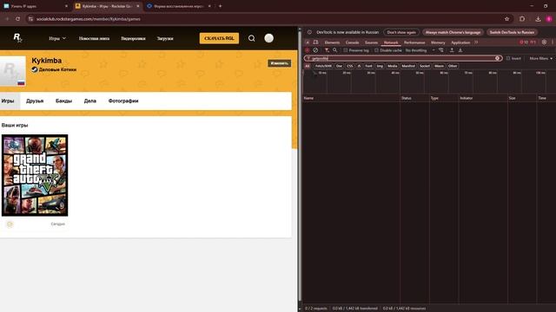Export the HAR file with the download icon
The width and height of the screenshot is (556, 312).
tap(460, 50)
